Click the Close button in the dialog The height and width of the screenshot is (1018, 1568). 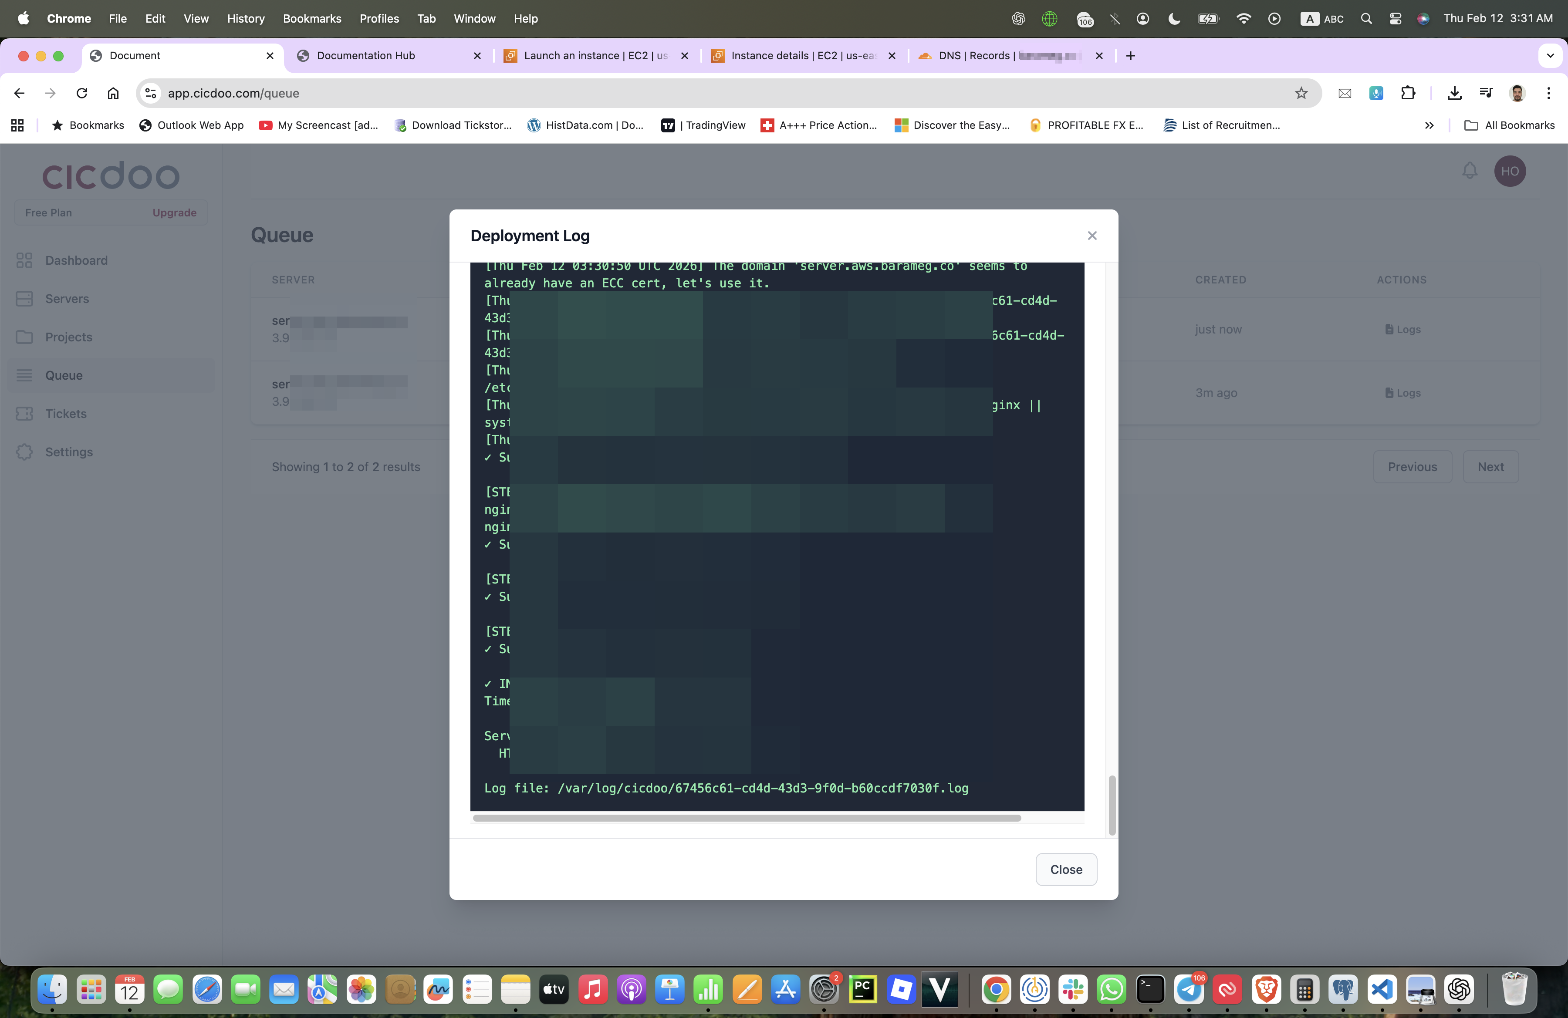coord(1065,869)
